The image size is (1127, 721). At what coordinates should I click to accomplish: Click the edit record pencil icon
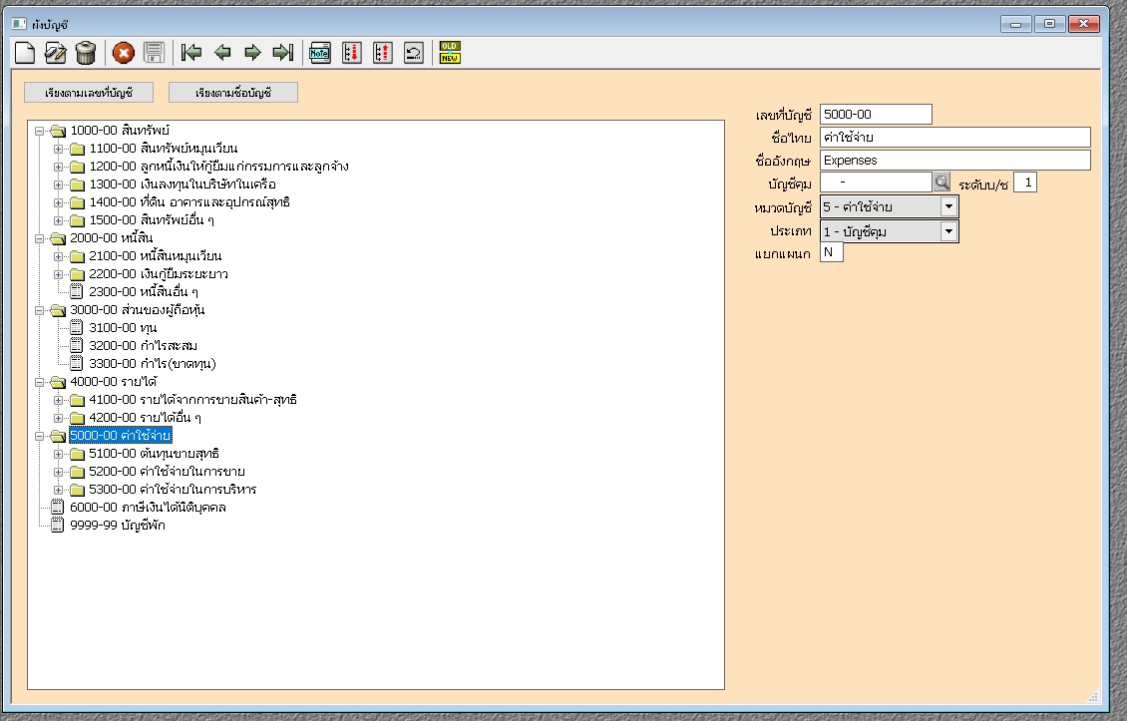coord(56,53)
